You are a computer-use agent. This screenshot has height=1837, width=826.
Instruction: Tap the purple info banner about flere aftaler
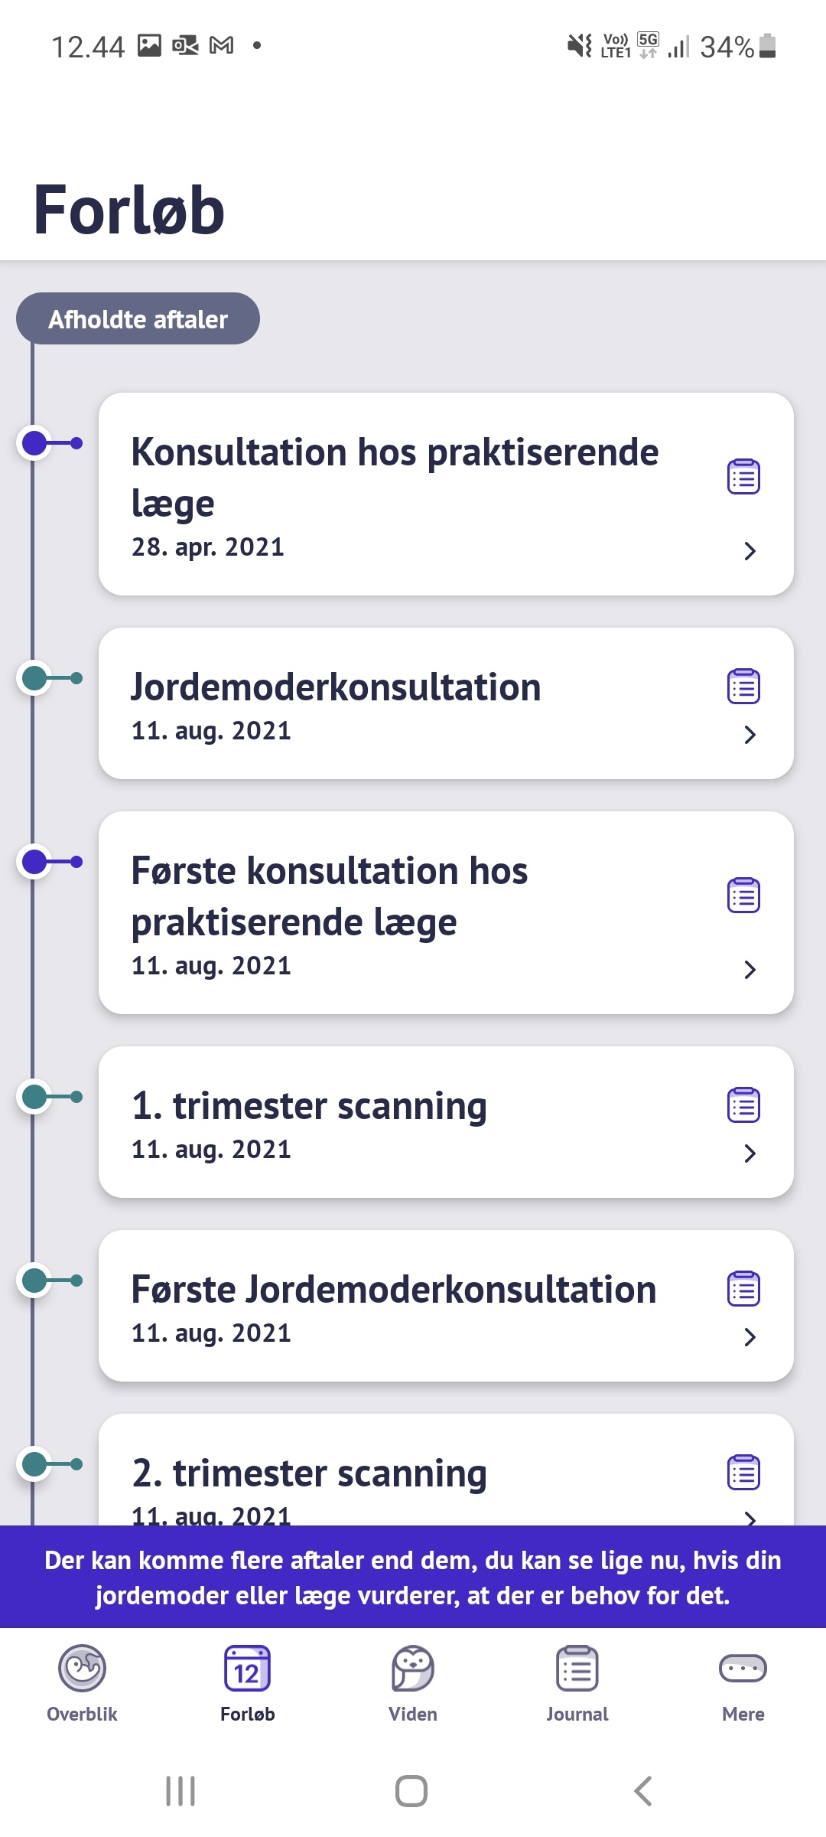[413, 1578]
